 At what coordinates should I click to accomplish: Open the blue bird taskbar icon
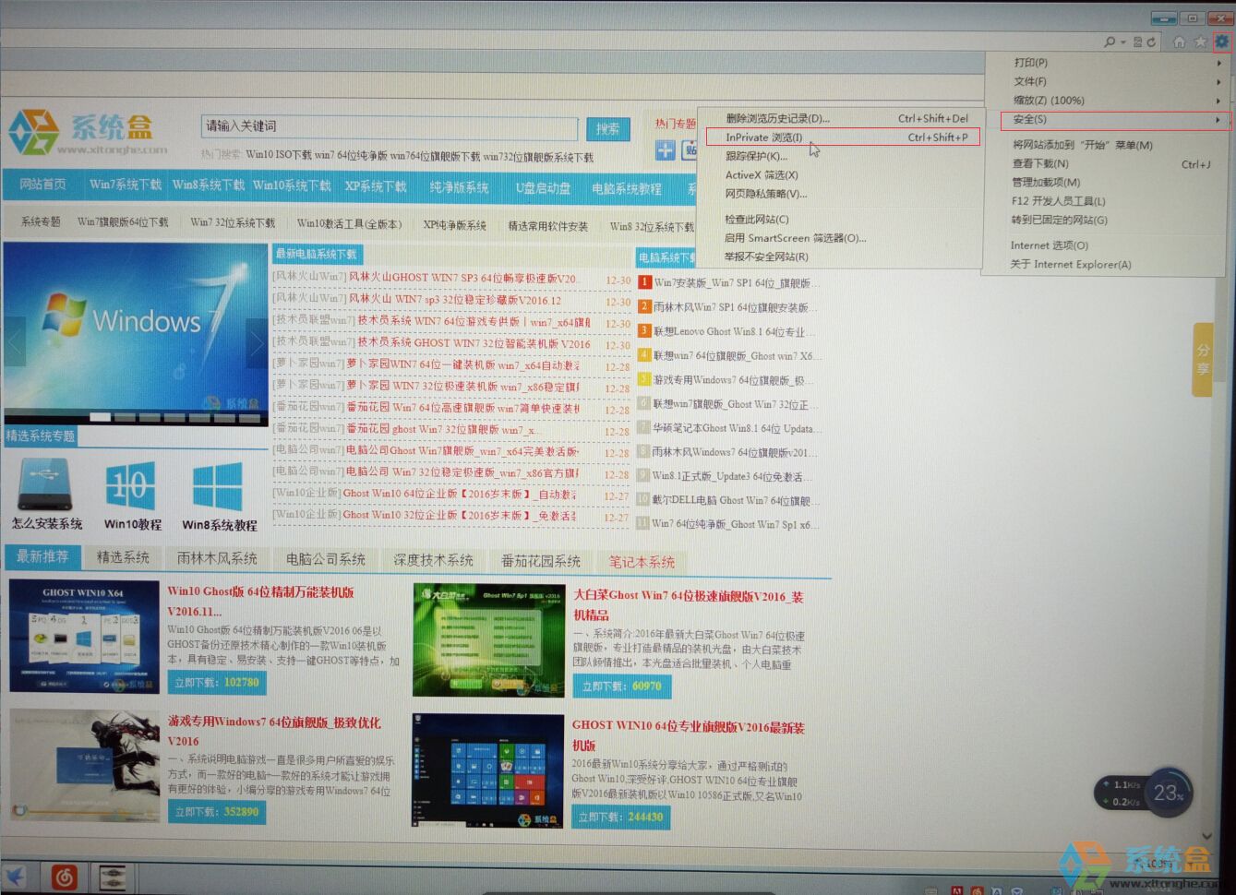15,877
